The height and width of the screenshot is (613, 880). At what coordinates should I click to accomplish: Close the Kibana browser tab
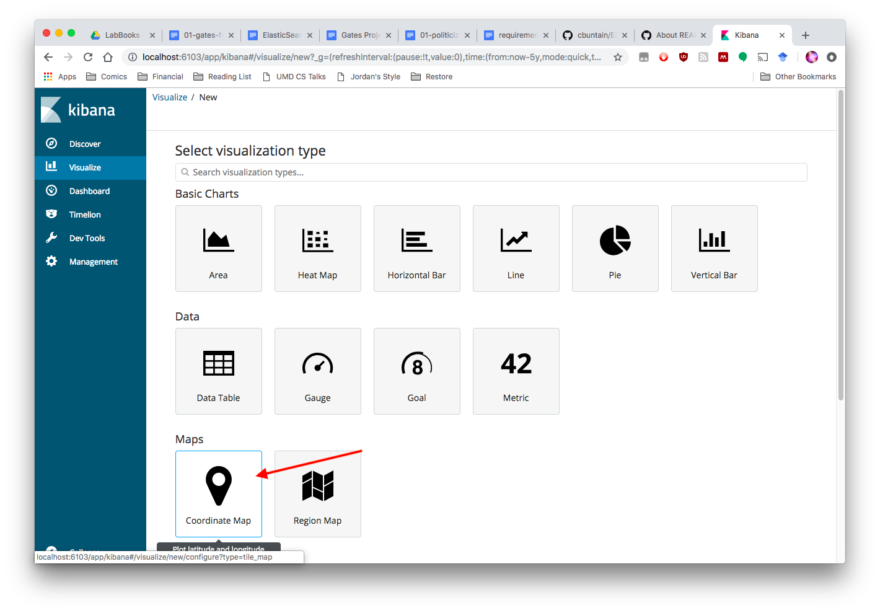pyautogui.click(x=782, y=35)
